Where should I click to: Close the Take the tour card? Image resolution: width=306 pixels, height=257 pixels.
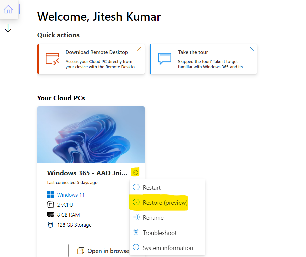click(x=252, y=49)
